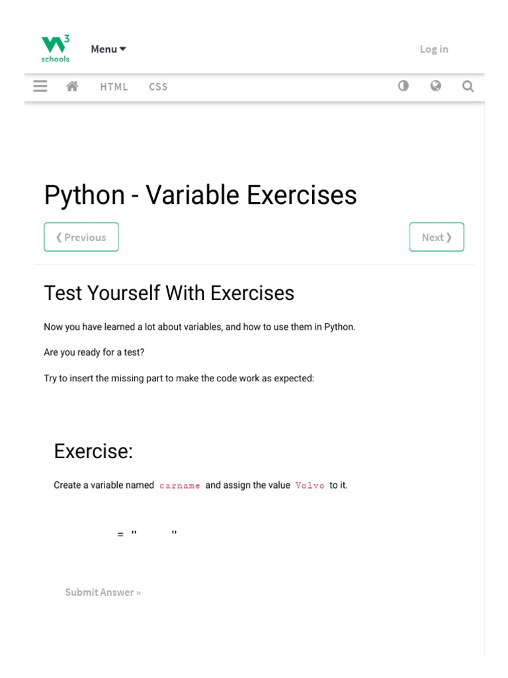Image resolution: width=508 pixels, height=678 pixels.
Task: Go to the Next page
Action: coord(437,237)
